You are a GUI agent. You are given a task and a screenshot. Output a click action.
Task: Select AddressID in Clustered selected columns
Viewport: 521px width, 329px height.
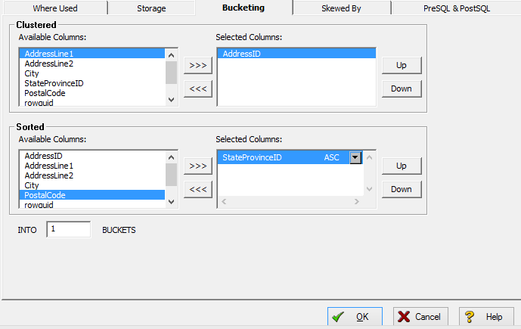[296, 54]
